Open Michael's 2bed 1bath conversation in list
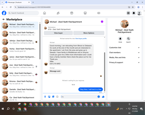Screen dimensions: 145x115 pyautogui.click(x=20, y=26)
